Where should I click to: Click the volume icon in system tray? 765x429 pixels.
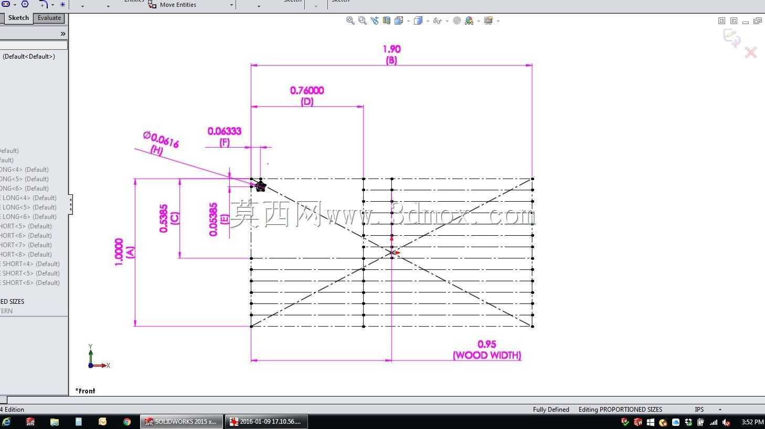[726, 422]
